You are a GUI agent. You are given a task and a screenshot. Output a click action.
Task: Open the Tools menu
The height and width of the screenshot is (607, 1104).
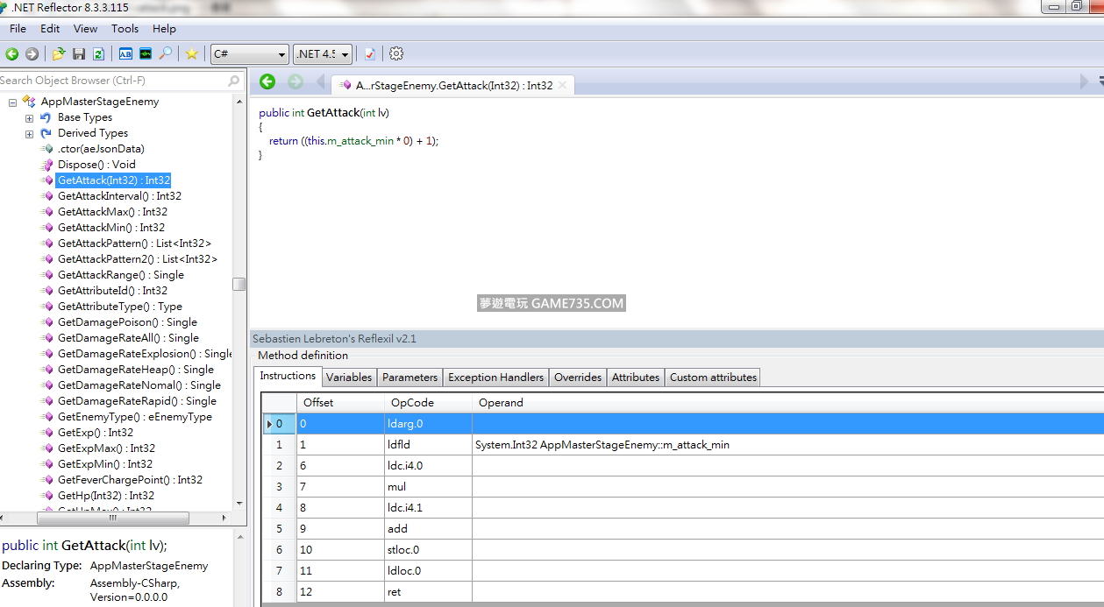(125, 29)
